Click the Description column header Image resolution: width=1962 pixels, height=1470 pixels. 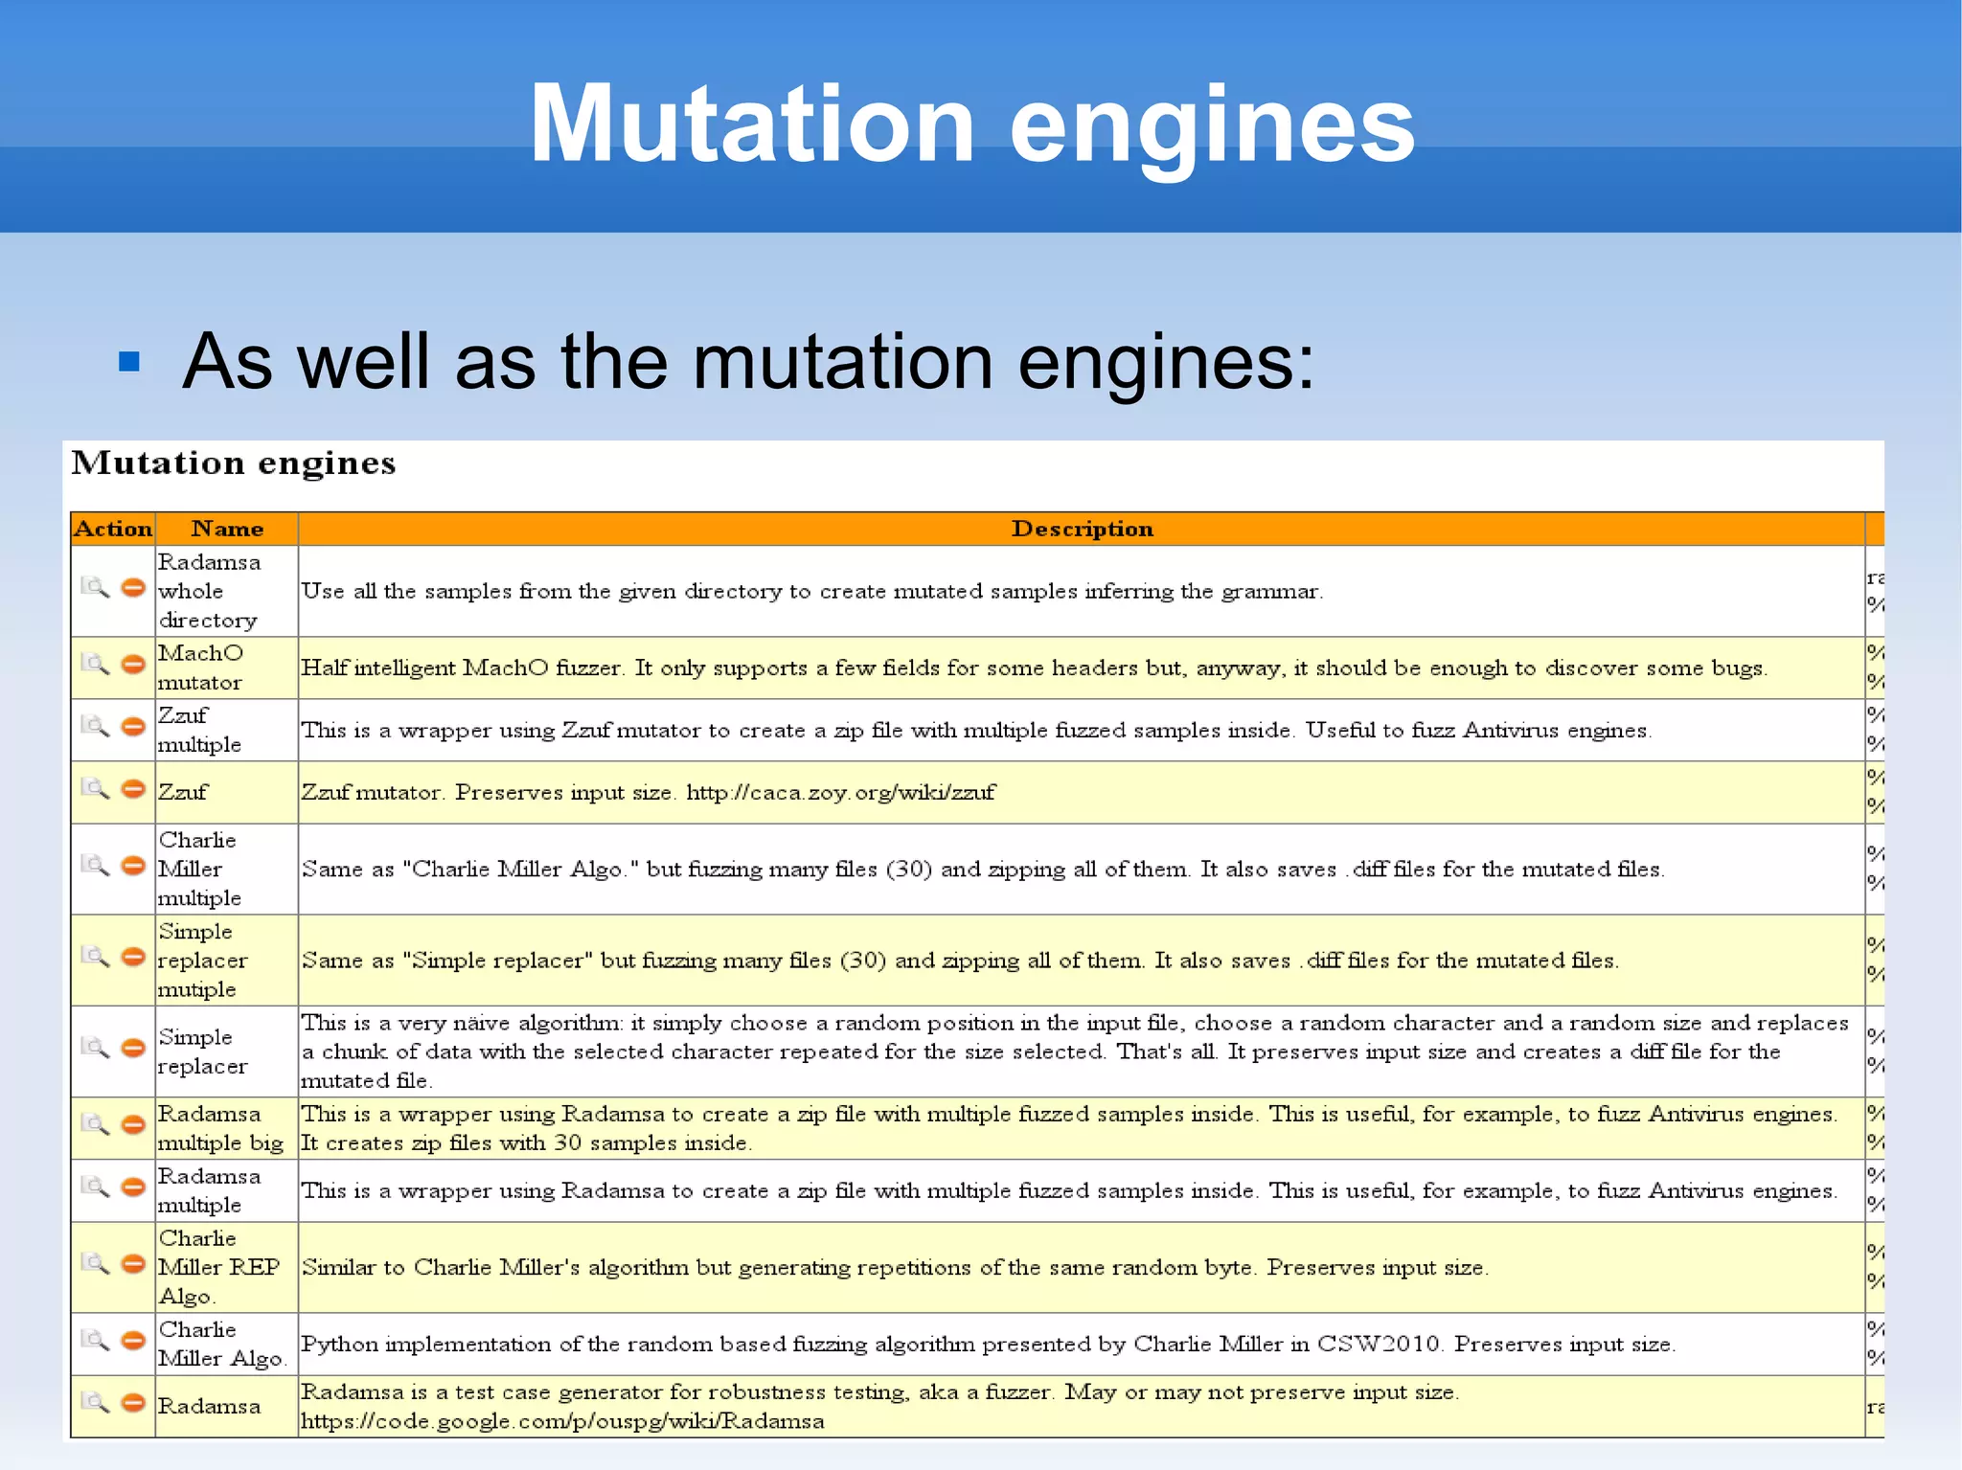click(x=1083, y=529)
